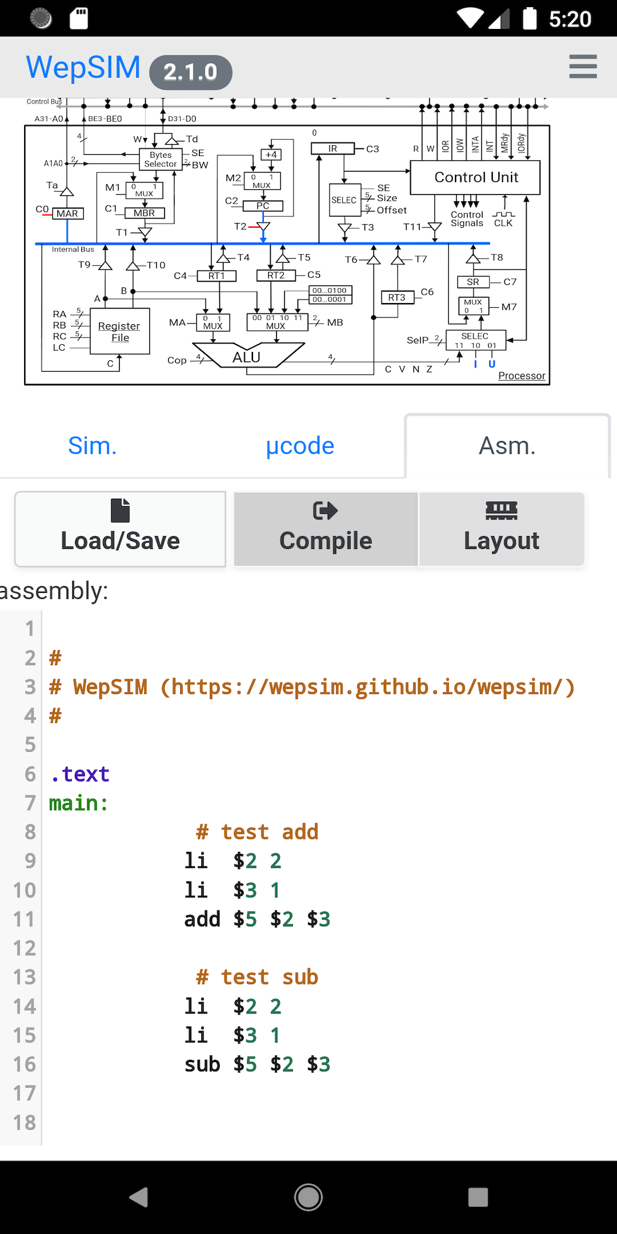Click the +4 adder box

[x=271, y=154]
